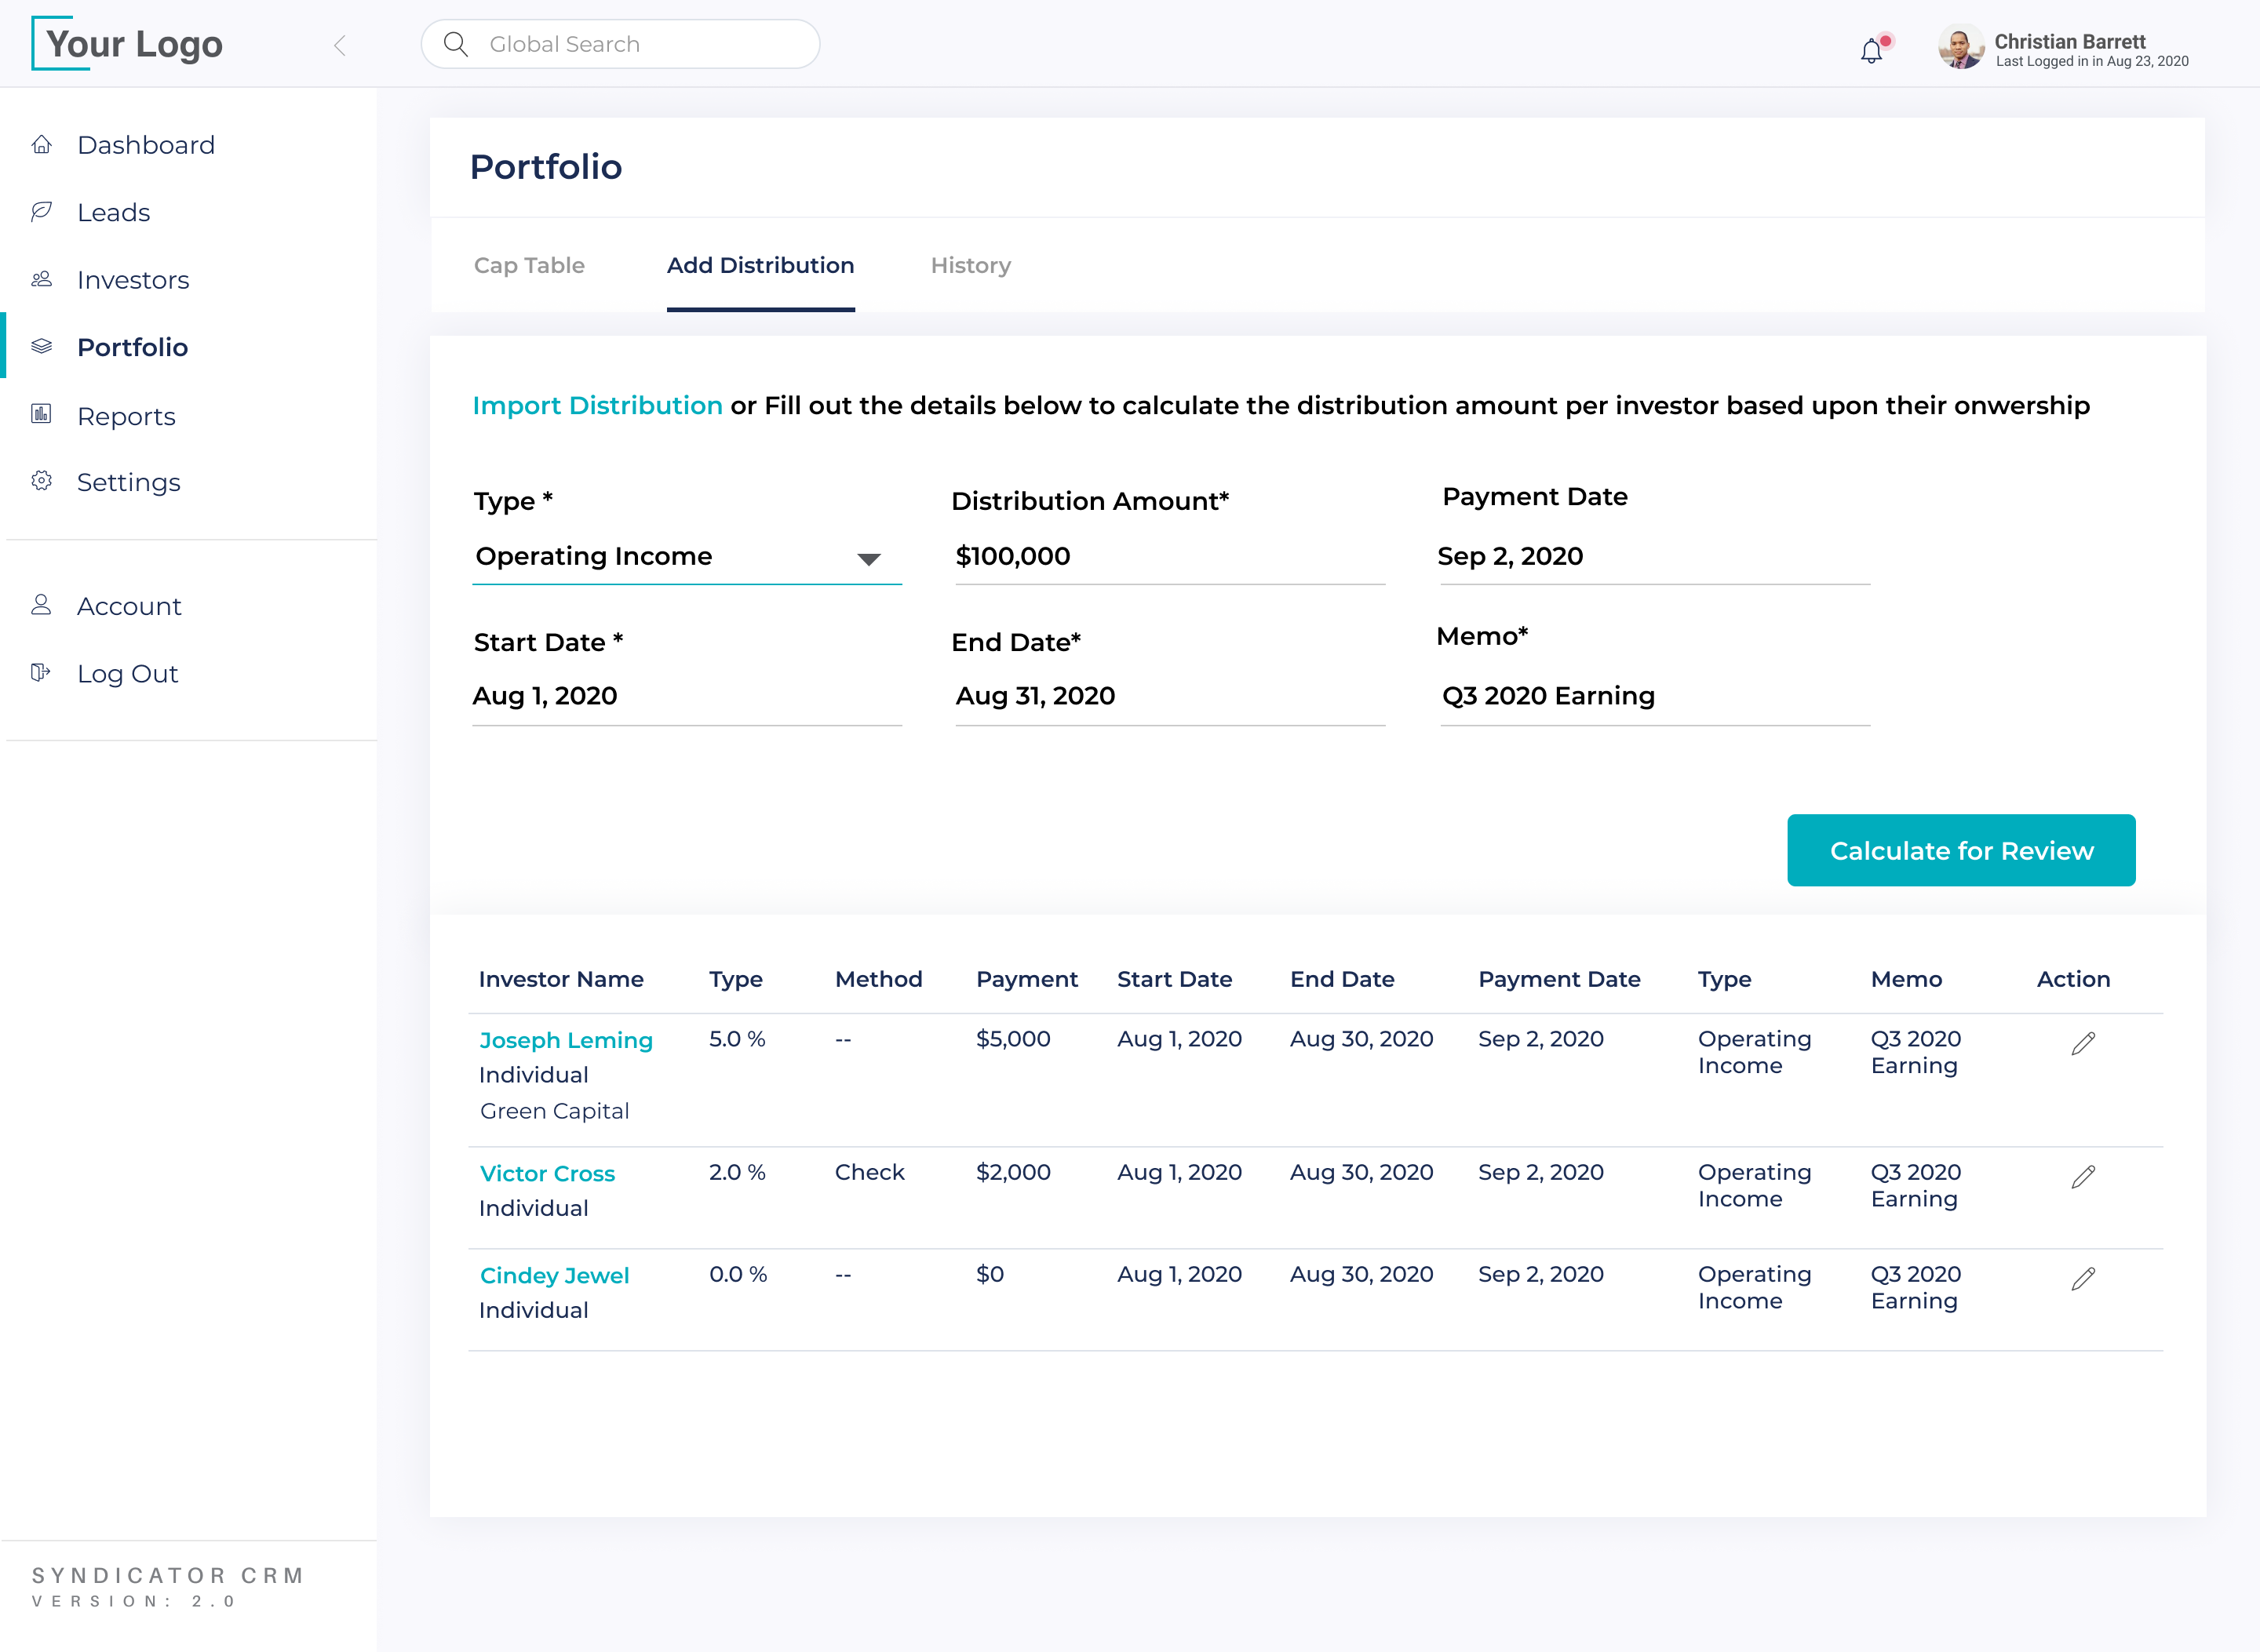The image size is (2260, 1652).
Task: Collapse sidebar using the chevron arrow
Action: click(x=340, y=45)
